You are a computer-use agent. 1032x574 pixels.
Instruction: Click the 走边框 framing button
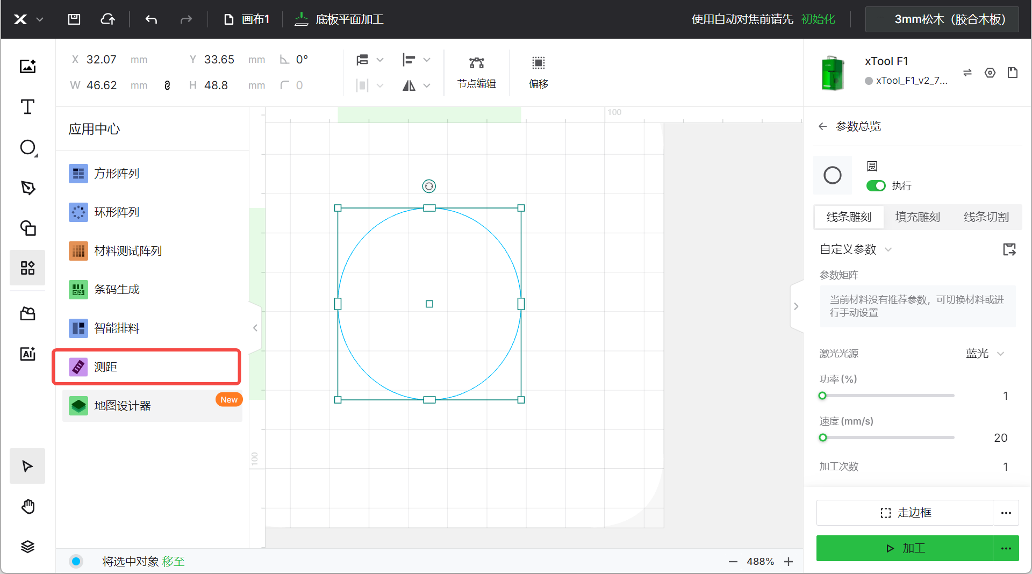[904, 513]
